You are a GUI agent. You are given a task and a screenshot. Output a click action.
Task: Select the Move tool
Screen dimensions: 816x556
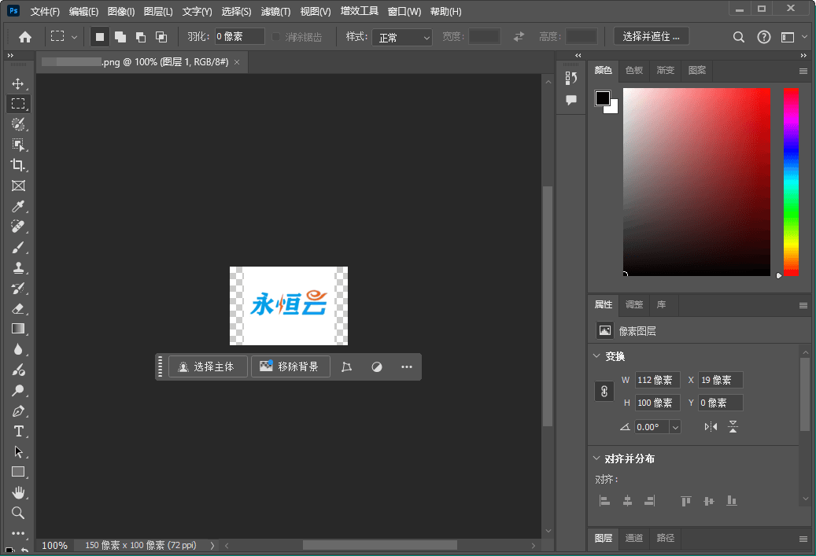[x=18, y=83]
